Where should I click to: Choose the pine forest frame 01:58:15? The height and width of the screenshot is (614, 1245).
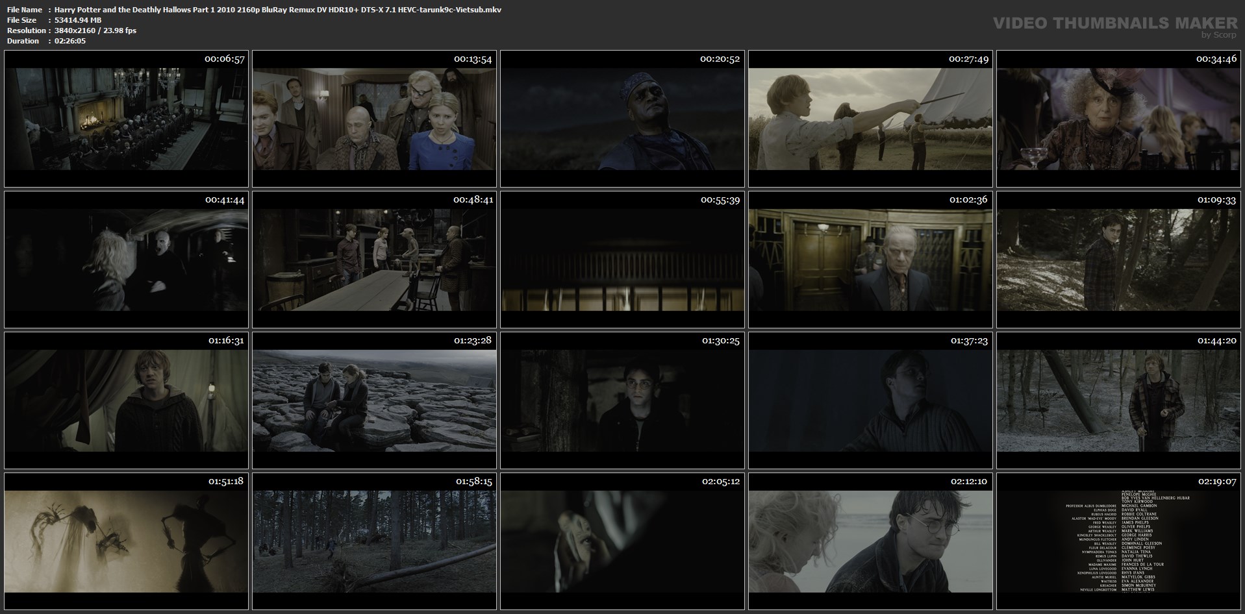point(374,541)
